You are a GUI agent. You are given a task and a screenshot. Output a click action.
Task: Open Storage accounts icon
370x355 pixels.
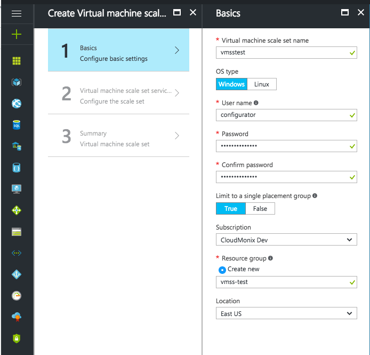point(17,232)
